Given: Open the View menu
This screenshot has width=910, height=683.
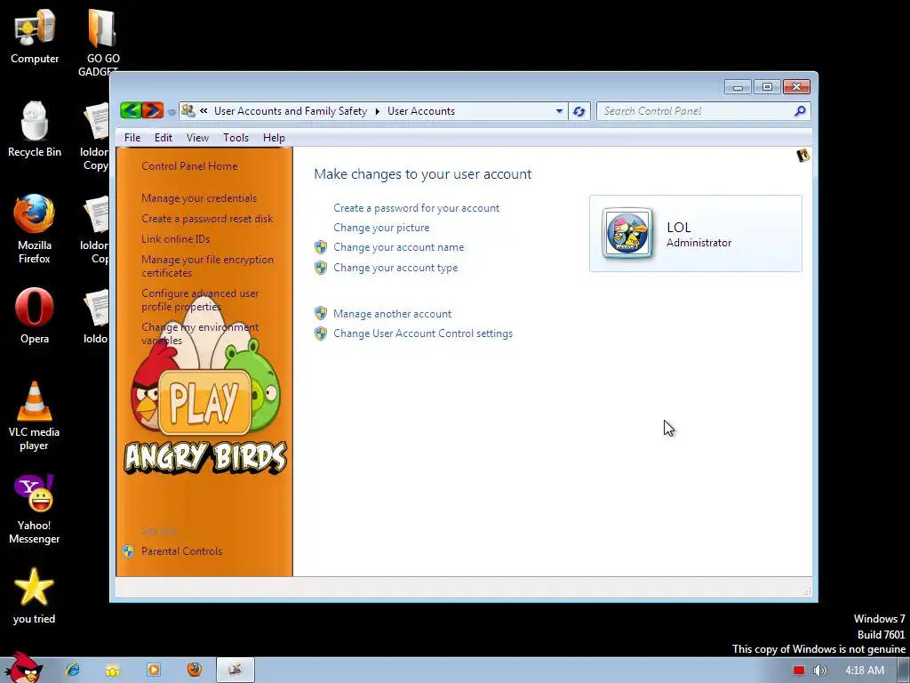Looking at the screenshot, I should pyautogui.click(x=197, y=138).
